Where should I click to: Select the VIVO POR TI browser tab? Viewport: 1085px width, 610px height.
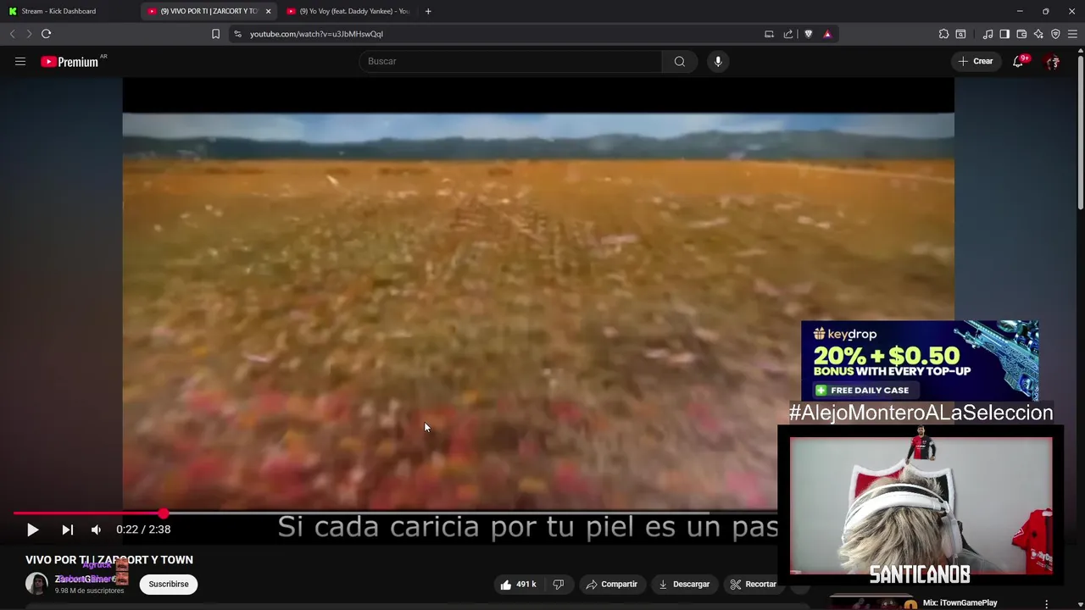point(209,11)
